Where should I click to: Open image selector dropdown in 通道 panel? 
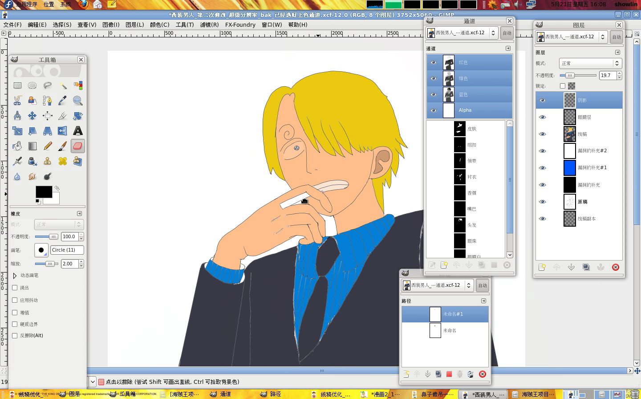[x=462, y=33]
